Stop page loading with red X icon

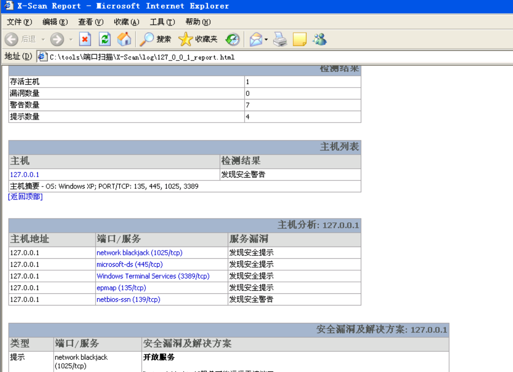point(85,39)
